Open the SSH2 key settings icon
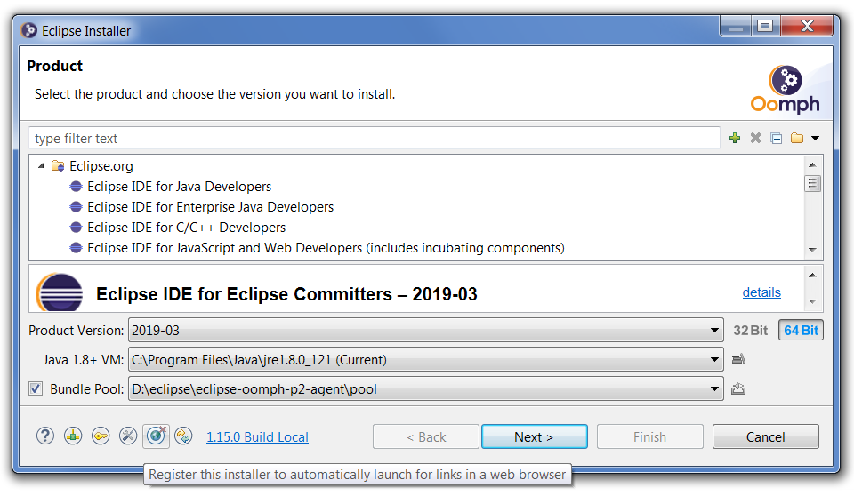This screenshot has height=496, width=854. point(101,436)
